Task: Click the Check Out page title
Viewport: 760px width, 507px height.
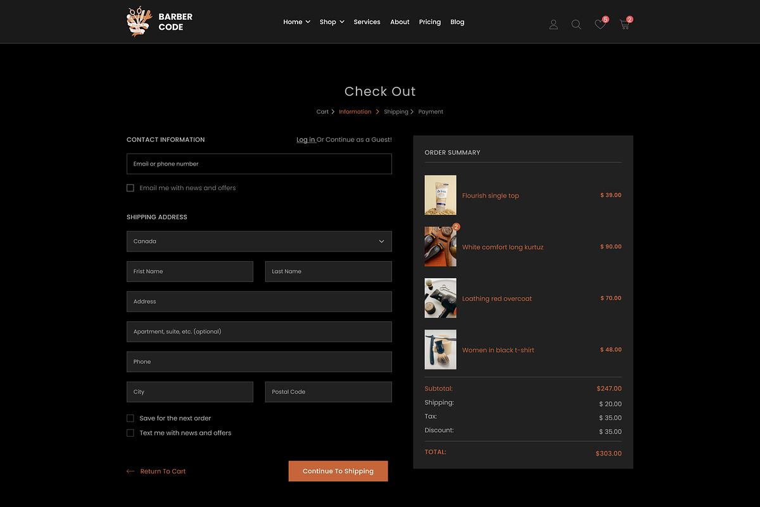Action: [x=380, y=91]
